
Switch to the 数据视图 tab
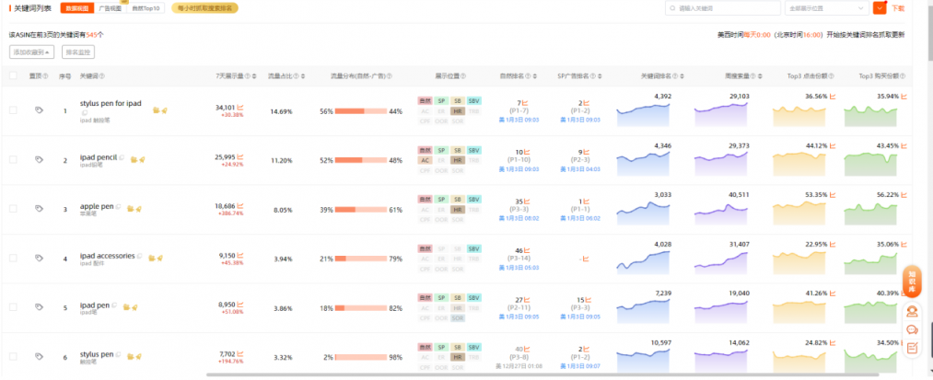[76, 8]
